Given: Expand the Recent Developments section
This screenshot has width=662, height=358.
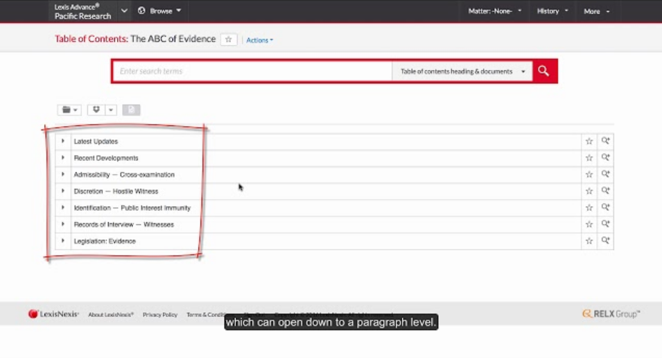Looking at the screenshot, I should click(x=63, y=157).
